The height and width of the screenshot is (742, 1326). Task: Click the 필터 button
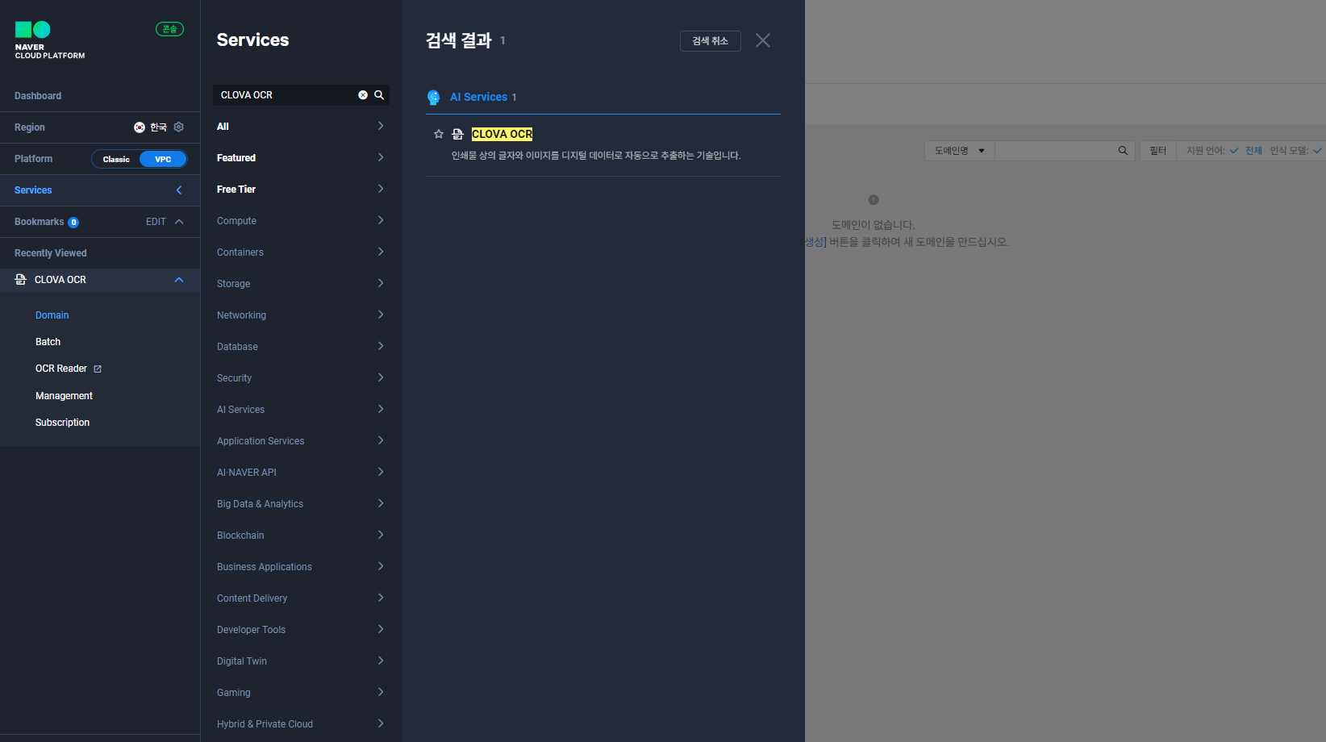(1158, 151)
